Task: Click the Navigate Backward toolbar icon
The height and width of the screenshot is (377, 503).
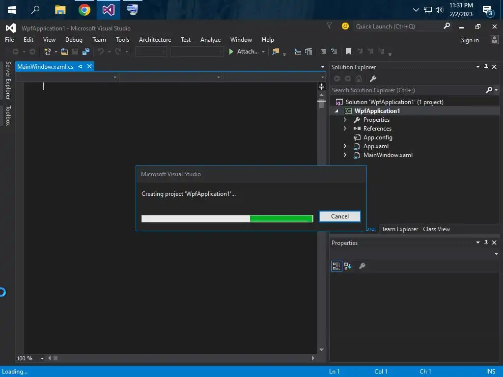Action: pyautogui.click(x=15, y=52)
